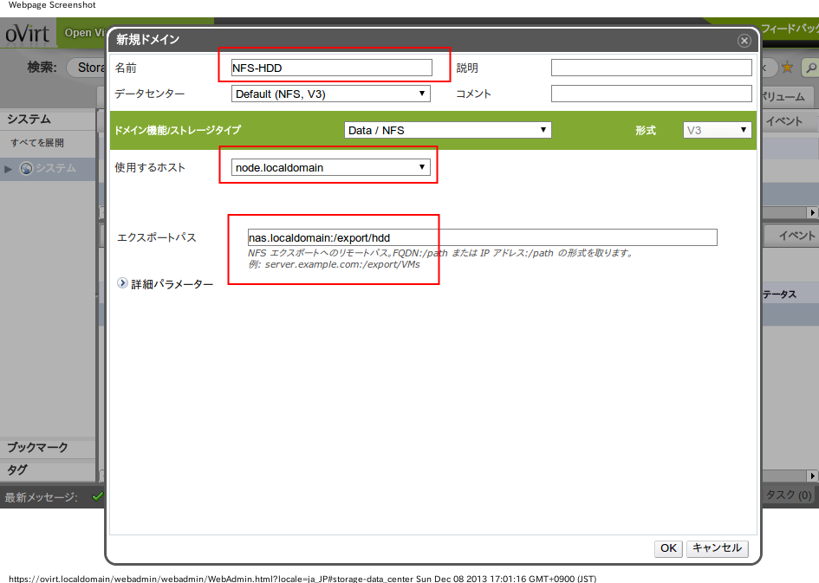
Task: Open the 使用するホスト dropdown
Action: click(331, 167)
